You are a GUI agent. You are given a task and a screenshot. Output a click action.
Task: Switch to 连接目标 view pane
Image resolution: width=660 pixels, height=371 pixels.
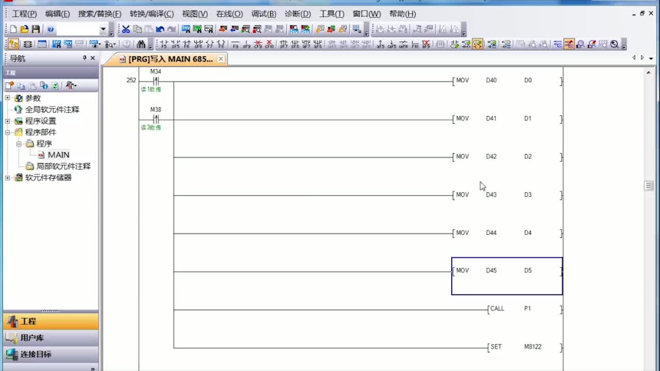pyautogui.click(x=50, y=354)
